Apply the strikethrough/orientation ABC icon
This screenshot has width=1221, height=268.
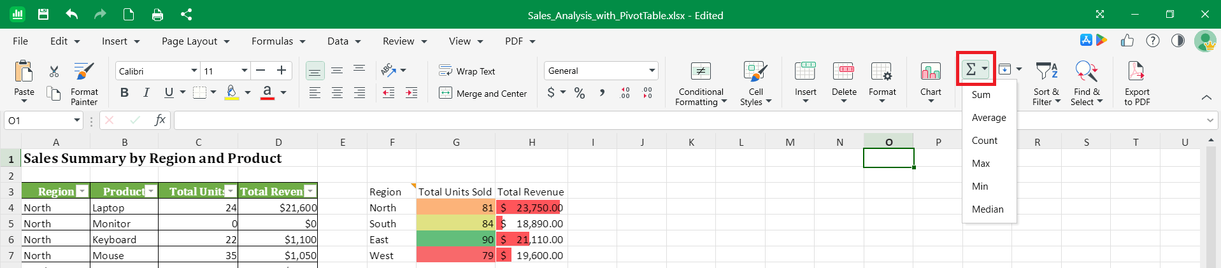(389, 70)
